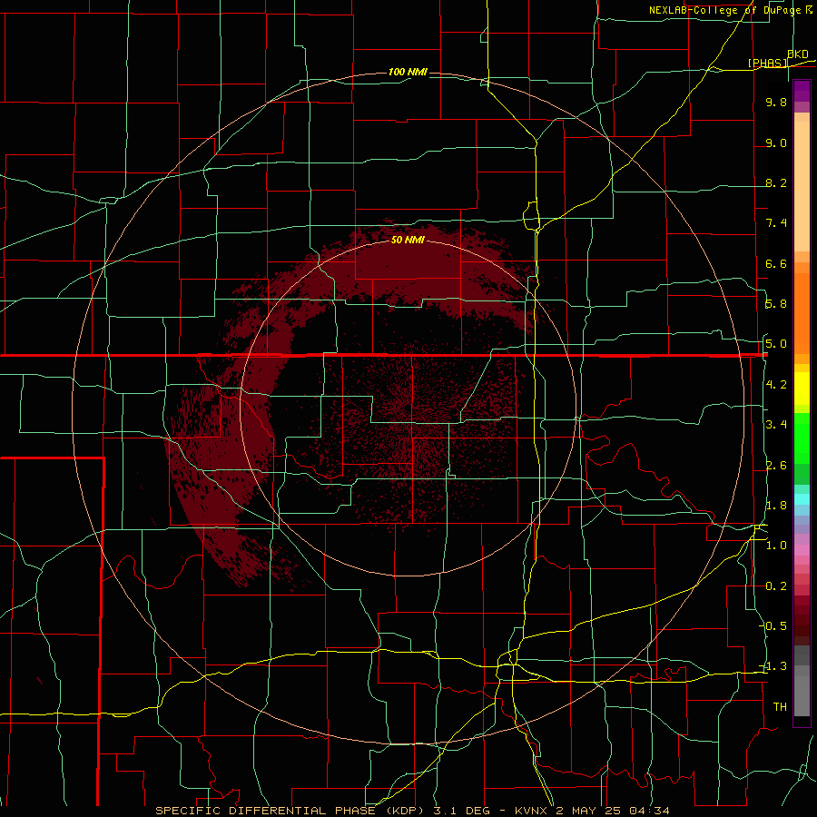Click the bright green segment of the color bar
The width and height of the screenshot is (817, 817).
tap(802, 438)
